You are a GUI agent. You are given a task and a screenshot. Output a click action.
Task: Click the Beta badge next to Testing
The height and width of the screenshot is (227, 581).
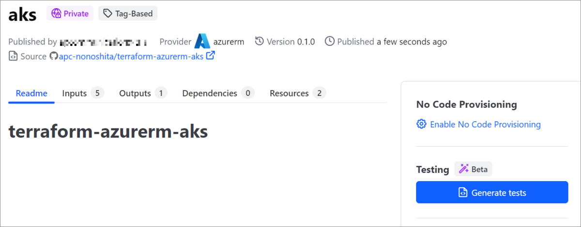[x=473, y=169]
